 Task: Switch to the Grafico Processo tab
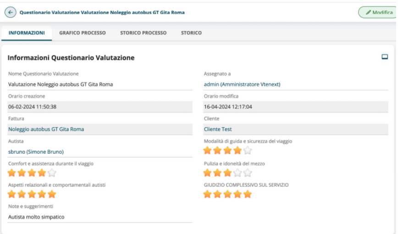83,33
